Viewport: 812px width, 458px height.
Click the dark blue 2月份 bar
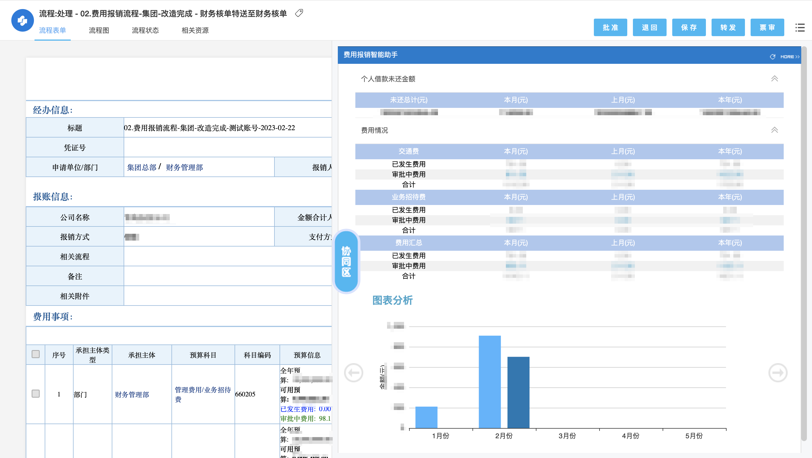pos(518,392)
